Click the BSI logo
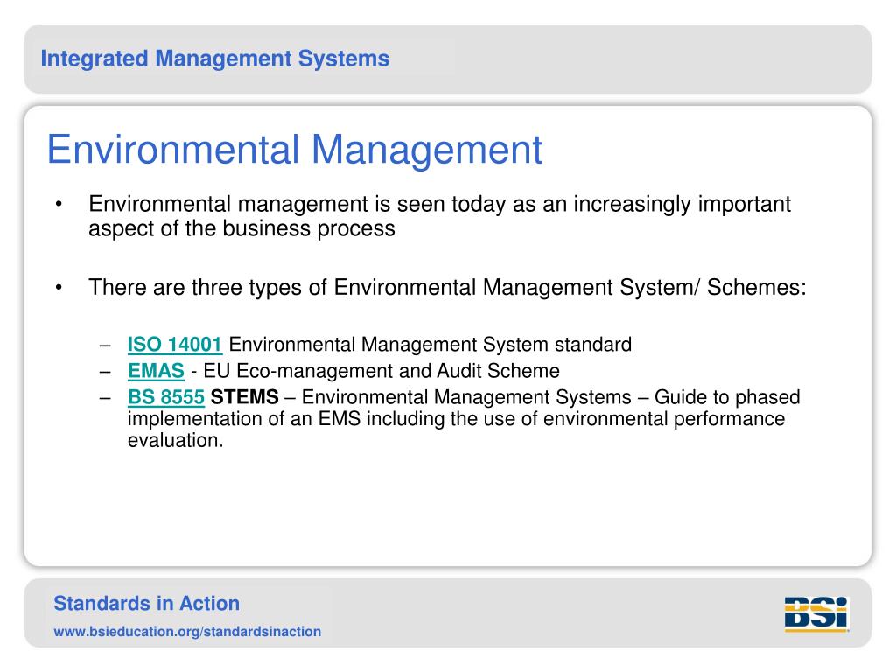The image size is (896, 672). click(816, 614)
